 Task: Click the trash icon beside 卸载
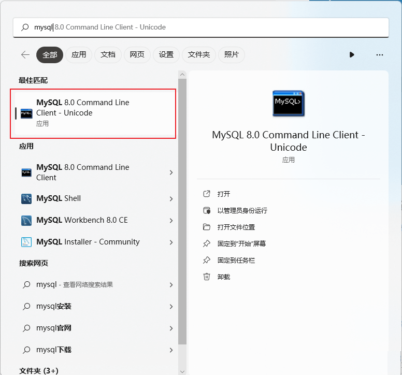tap(207, 277)
